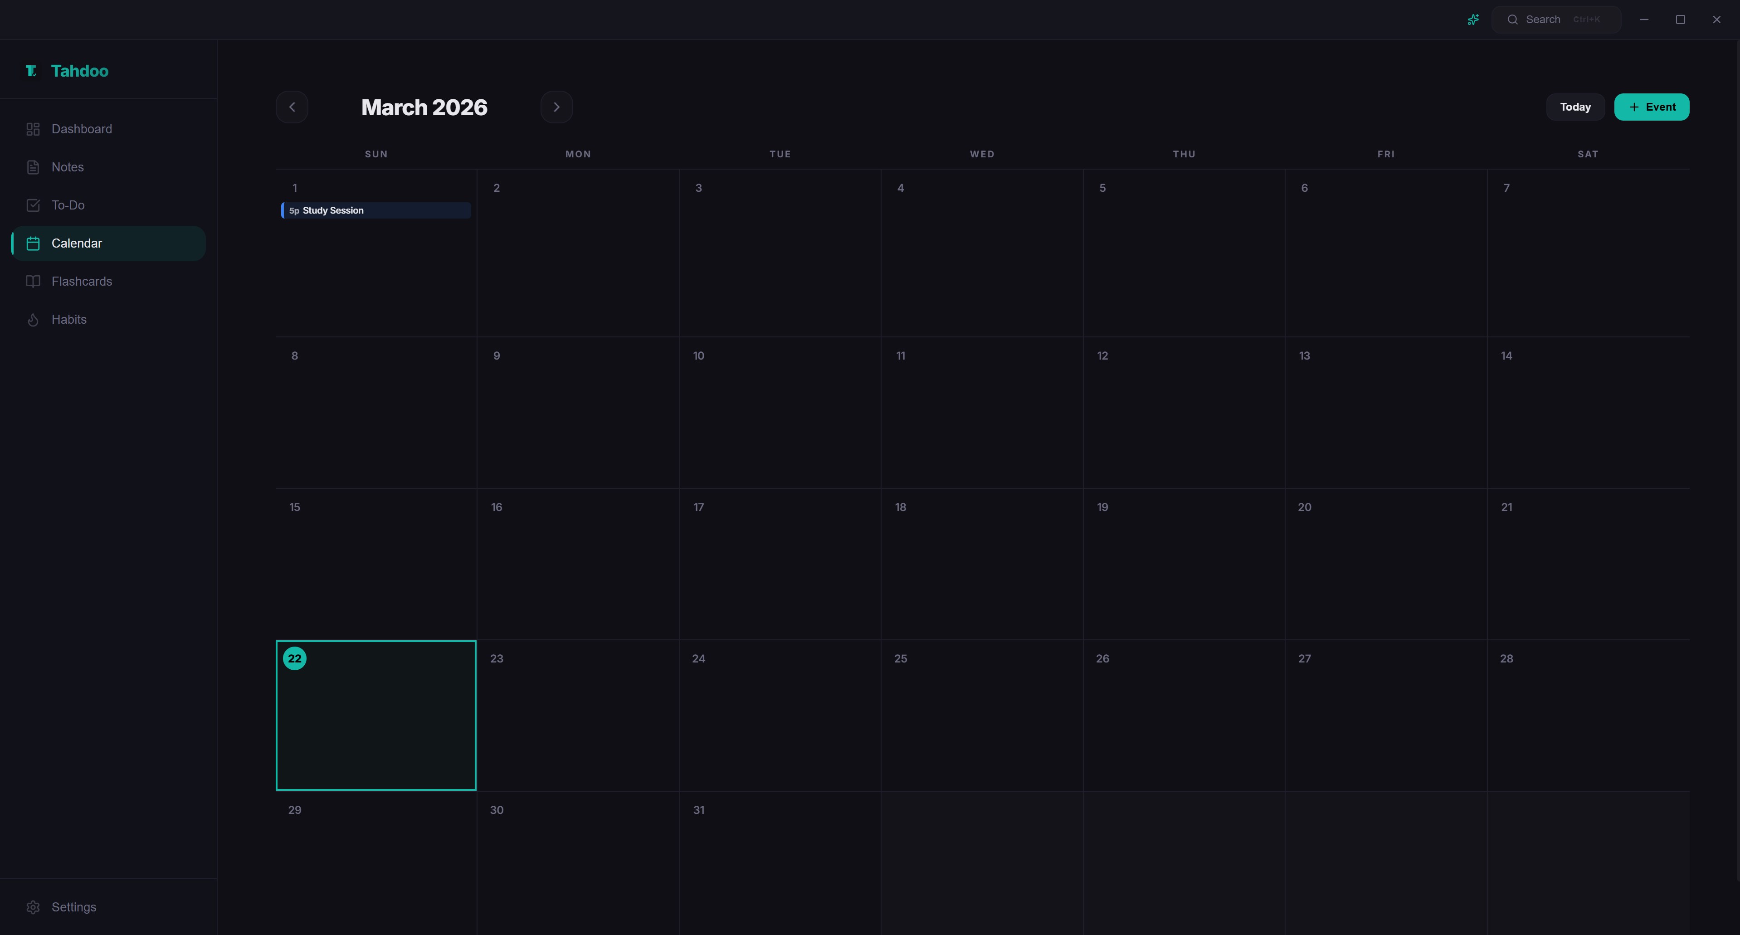Select day 23 in the calendar
The width and height of the screenshot is (1740, 935).
(578, 715)
